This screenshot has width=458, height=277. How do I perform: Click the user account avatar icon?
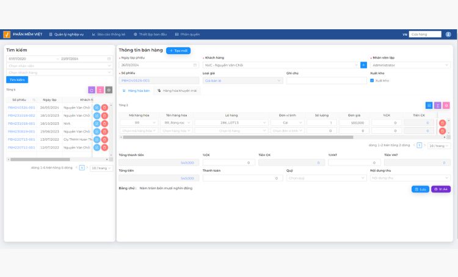pos(449,35)
